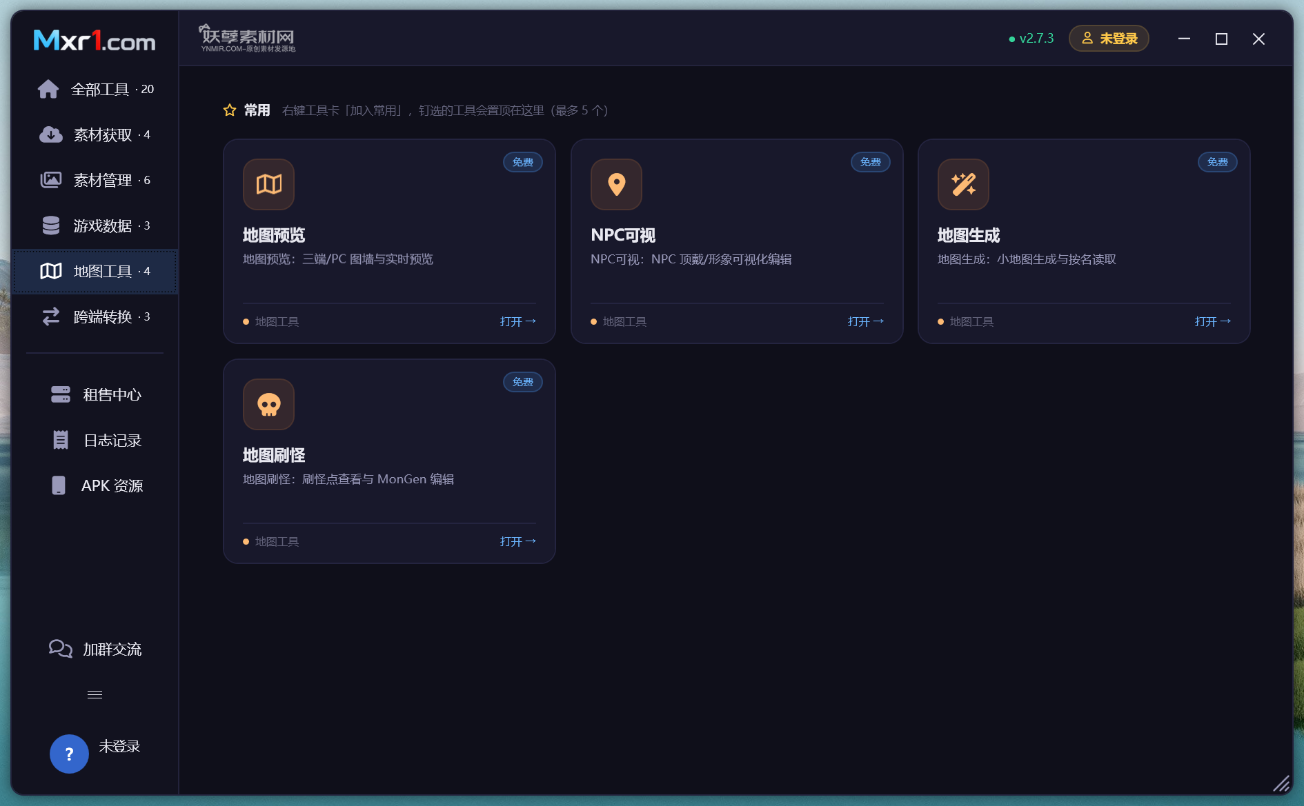The width and height of the screenshot is (1304, 806).
Task: Maximize the application window
Action: [x=1221, y=39]
